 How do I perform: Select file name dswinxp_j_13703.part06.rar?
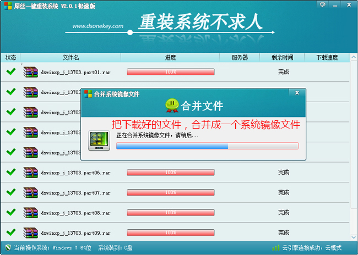75,173
